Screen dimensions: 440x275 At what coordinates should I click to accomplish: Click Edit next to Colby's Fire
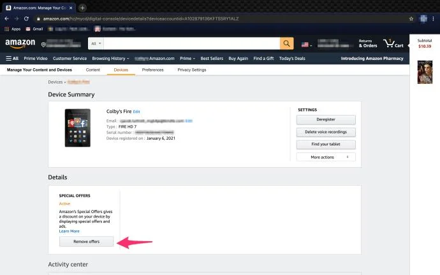[x=136, y=112]
